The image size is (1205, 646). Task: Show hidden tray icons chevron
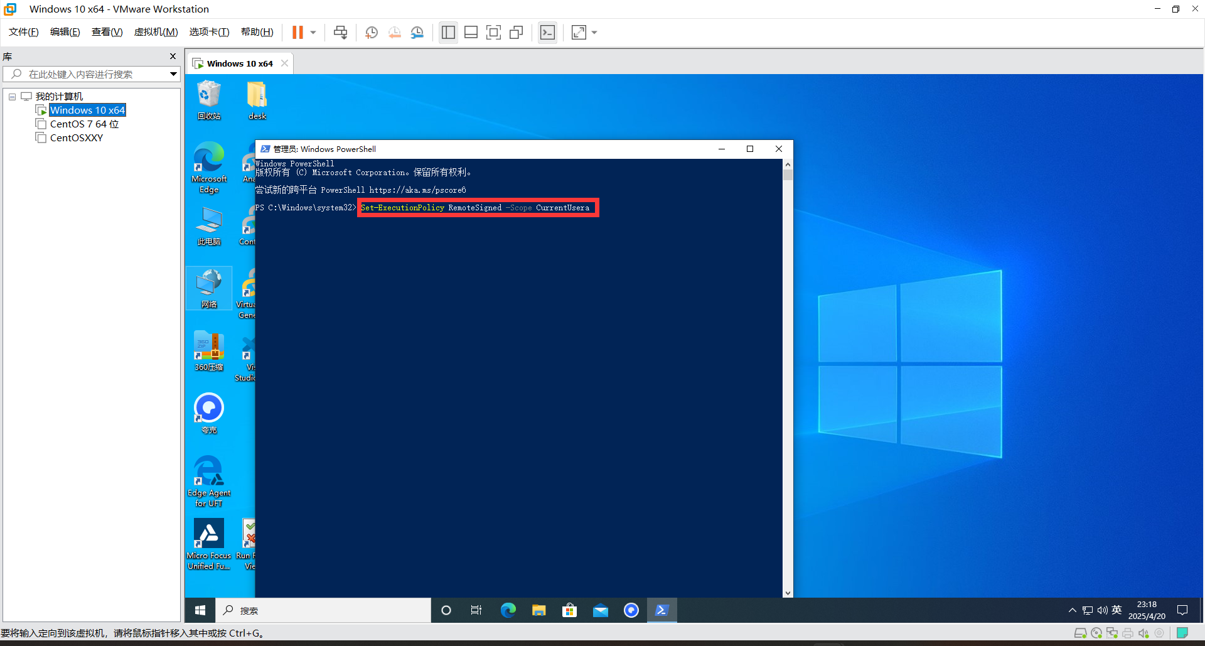click(x=1072, y=610)
